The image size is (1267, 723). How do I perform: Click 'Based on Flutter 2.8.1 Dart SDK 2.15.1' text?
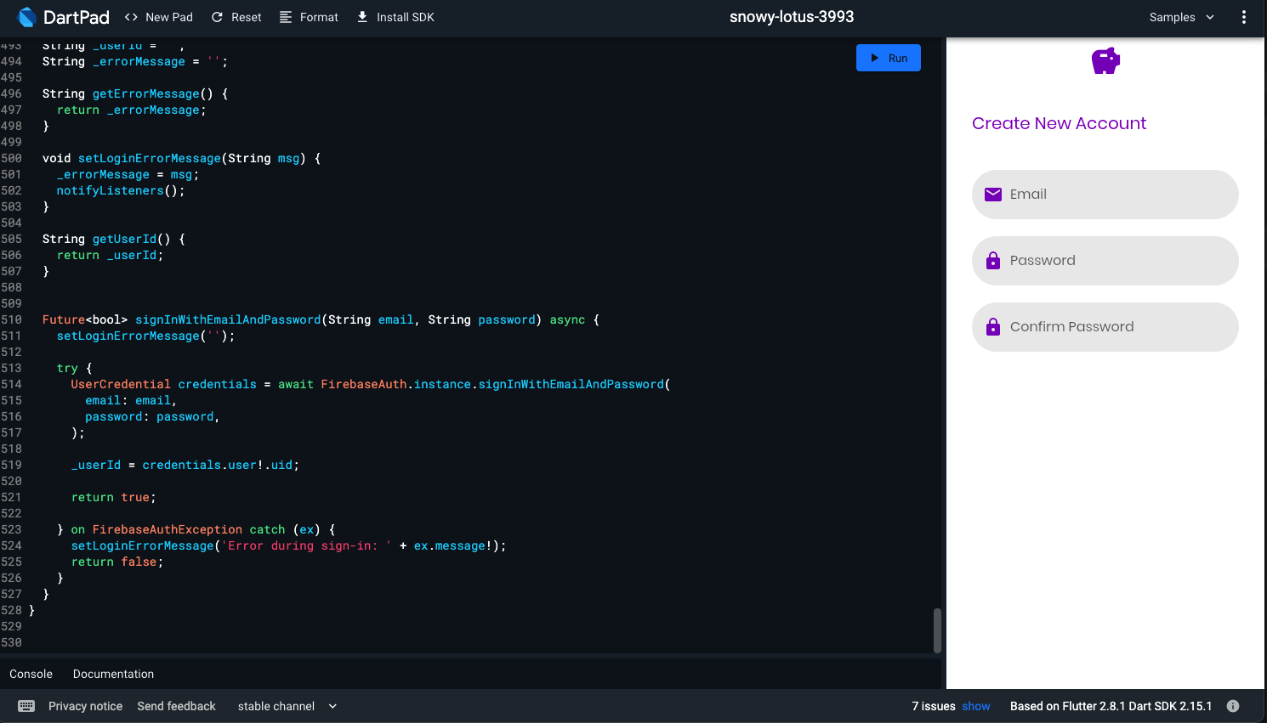coord(1111,706)
